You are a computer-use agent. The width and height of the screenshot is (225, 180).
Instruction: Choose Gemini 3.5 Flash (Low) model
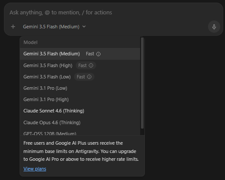[80, 77]
